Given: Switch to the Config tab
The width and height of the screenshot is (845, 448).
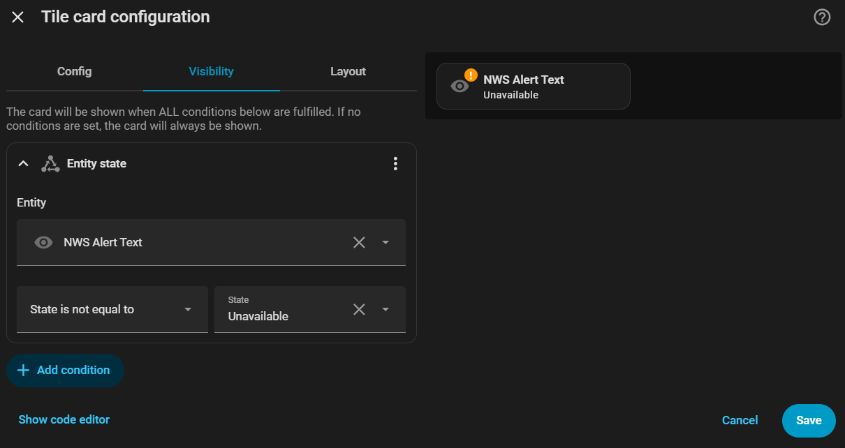Looking at the screenshot, I should 74,71.
